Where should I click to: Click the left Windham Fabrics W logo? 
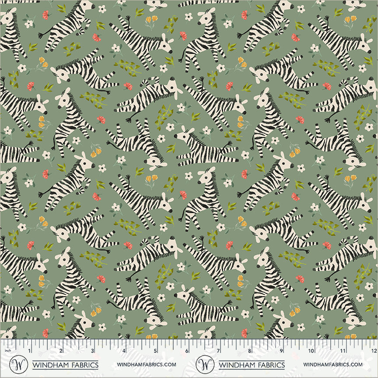(18, 364)
